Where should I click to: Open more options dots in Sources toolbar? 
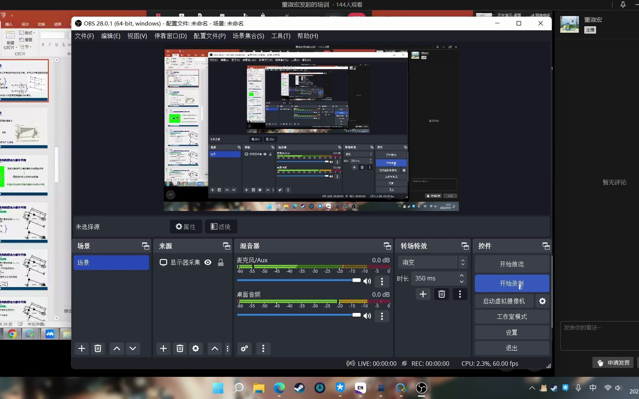click(x=227, y=348)
